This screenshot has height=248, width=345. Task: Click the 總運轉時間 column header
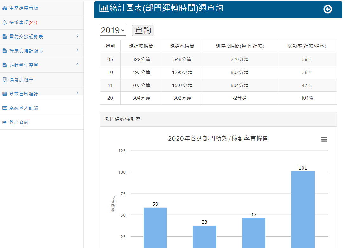point(141,46)
